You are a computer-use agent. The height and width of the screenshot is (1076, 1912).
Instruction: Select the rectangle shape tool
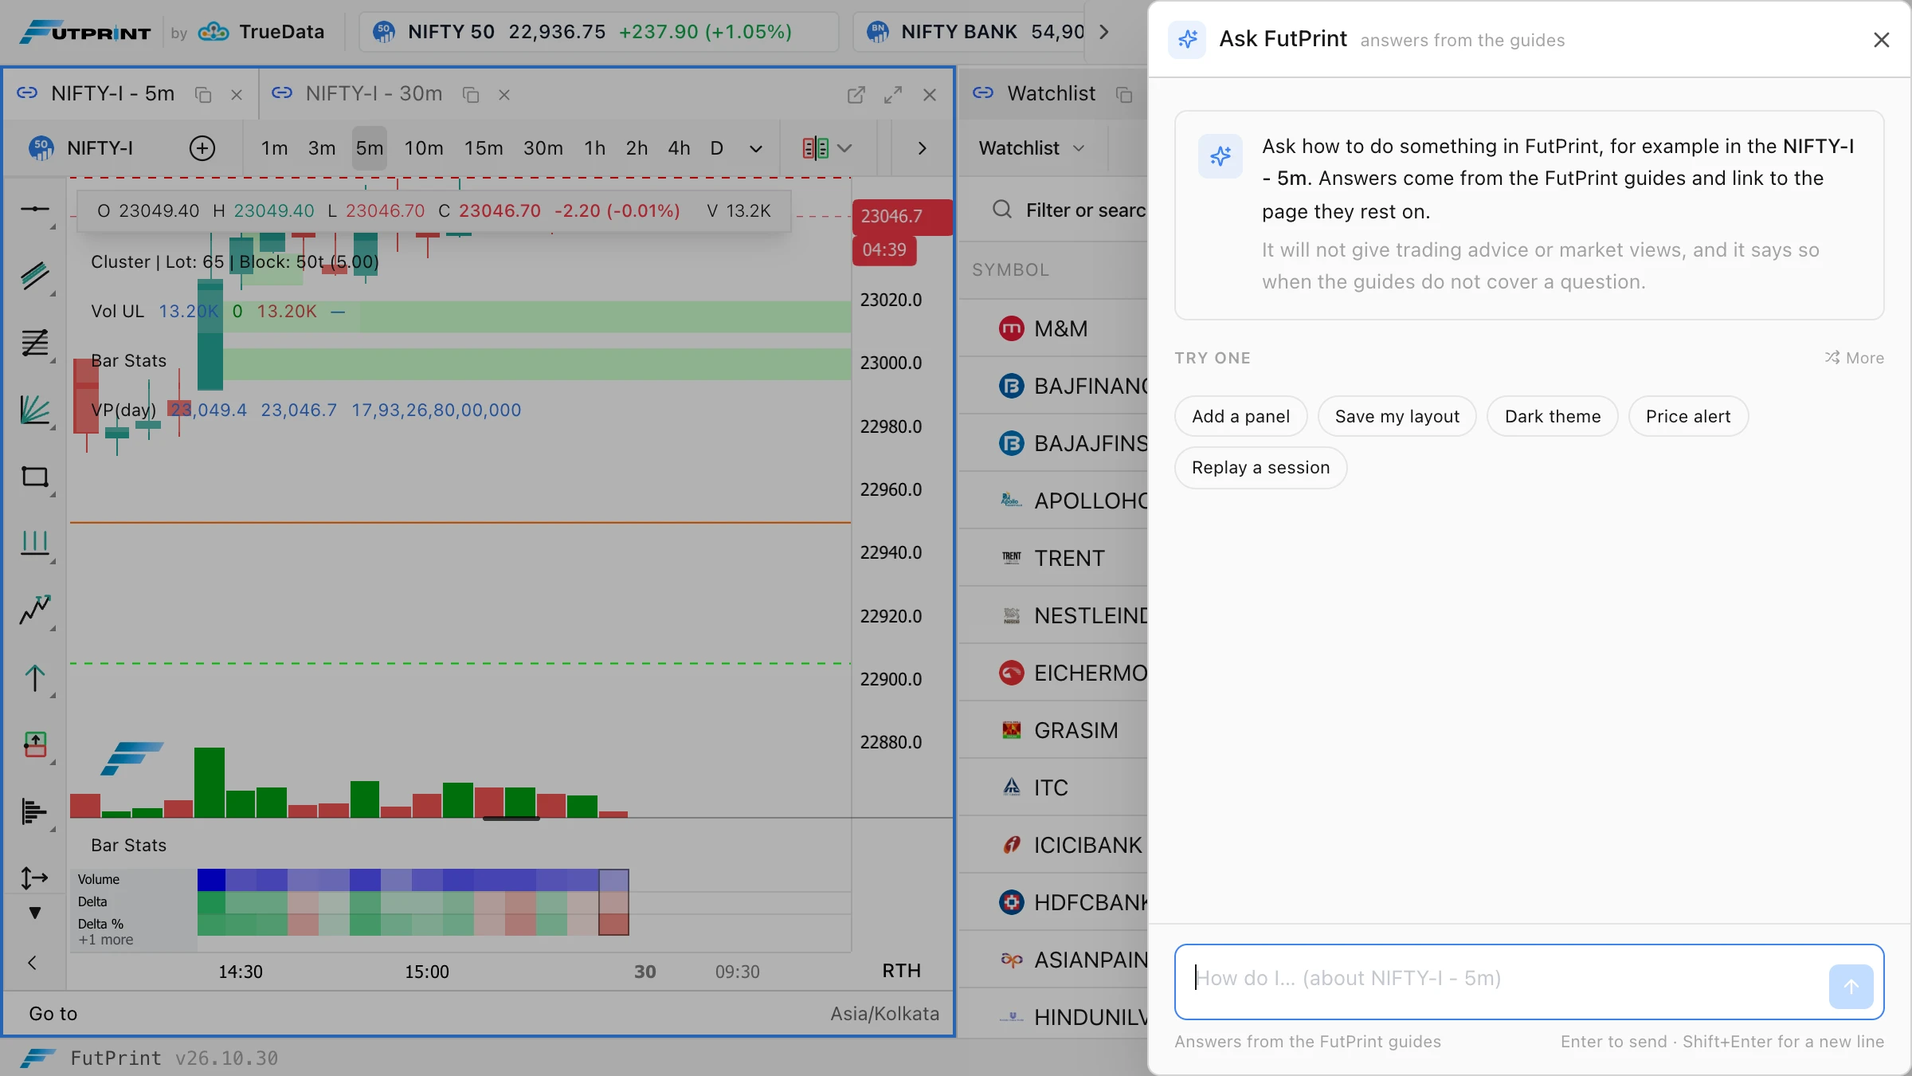click(34, 477)
